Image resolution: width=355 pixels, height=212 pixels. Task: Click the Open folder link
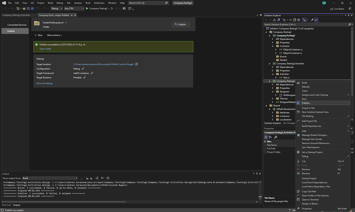(45, 49)
